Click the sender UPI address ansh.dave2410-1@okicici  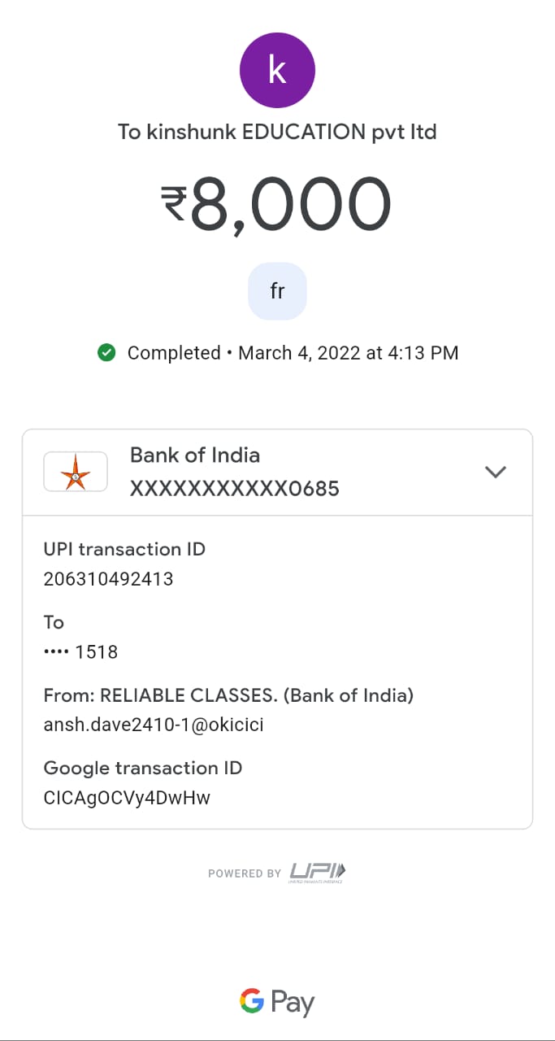[x=153, y=725]
